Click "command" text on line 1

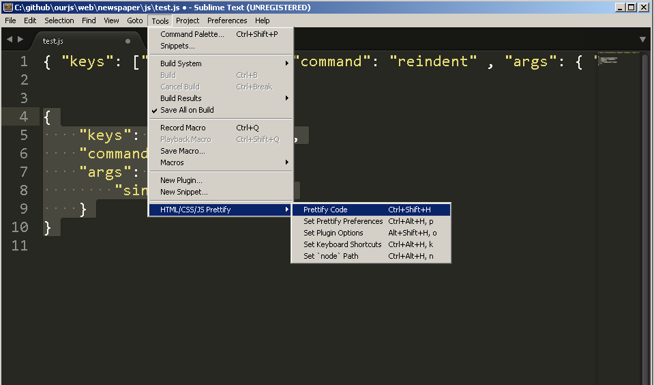331,61
